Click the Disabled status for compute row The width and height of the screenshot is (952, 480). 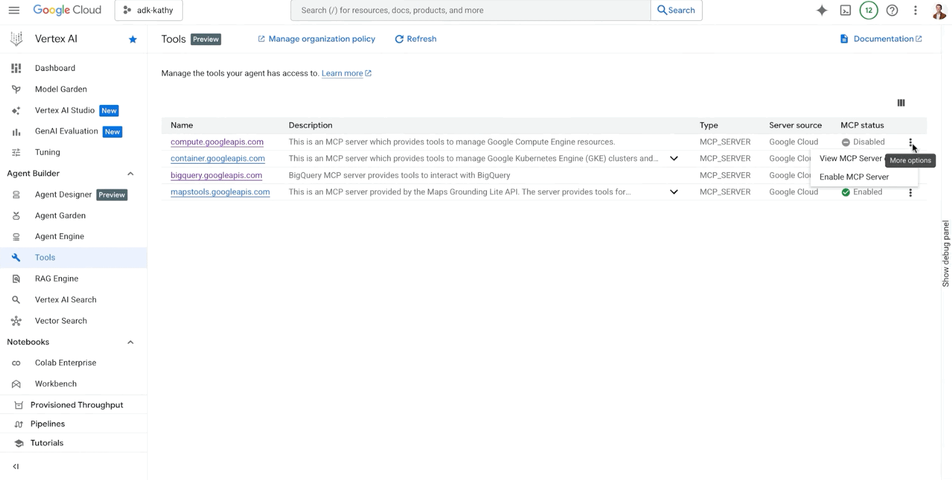pos(863,142)
